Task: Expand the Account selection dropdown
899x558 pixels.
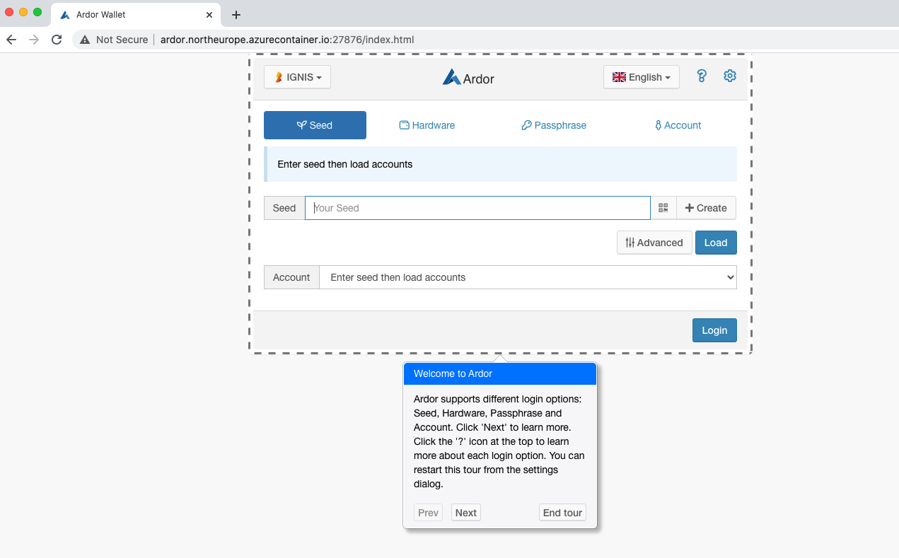Action: coord(527,277)
